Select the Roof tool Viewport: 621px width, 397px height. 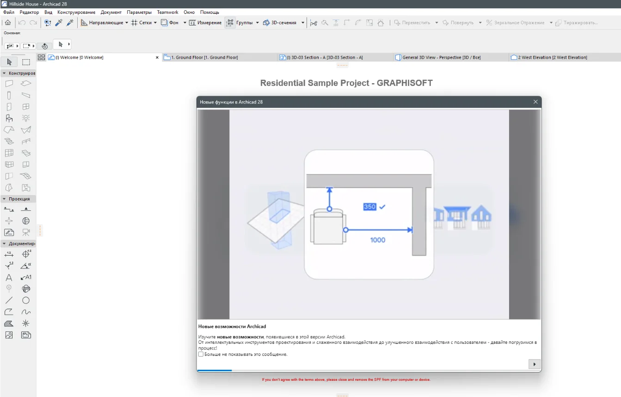coord(9,130)
